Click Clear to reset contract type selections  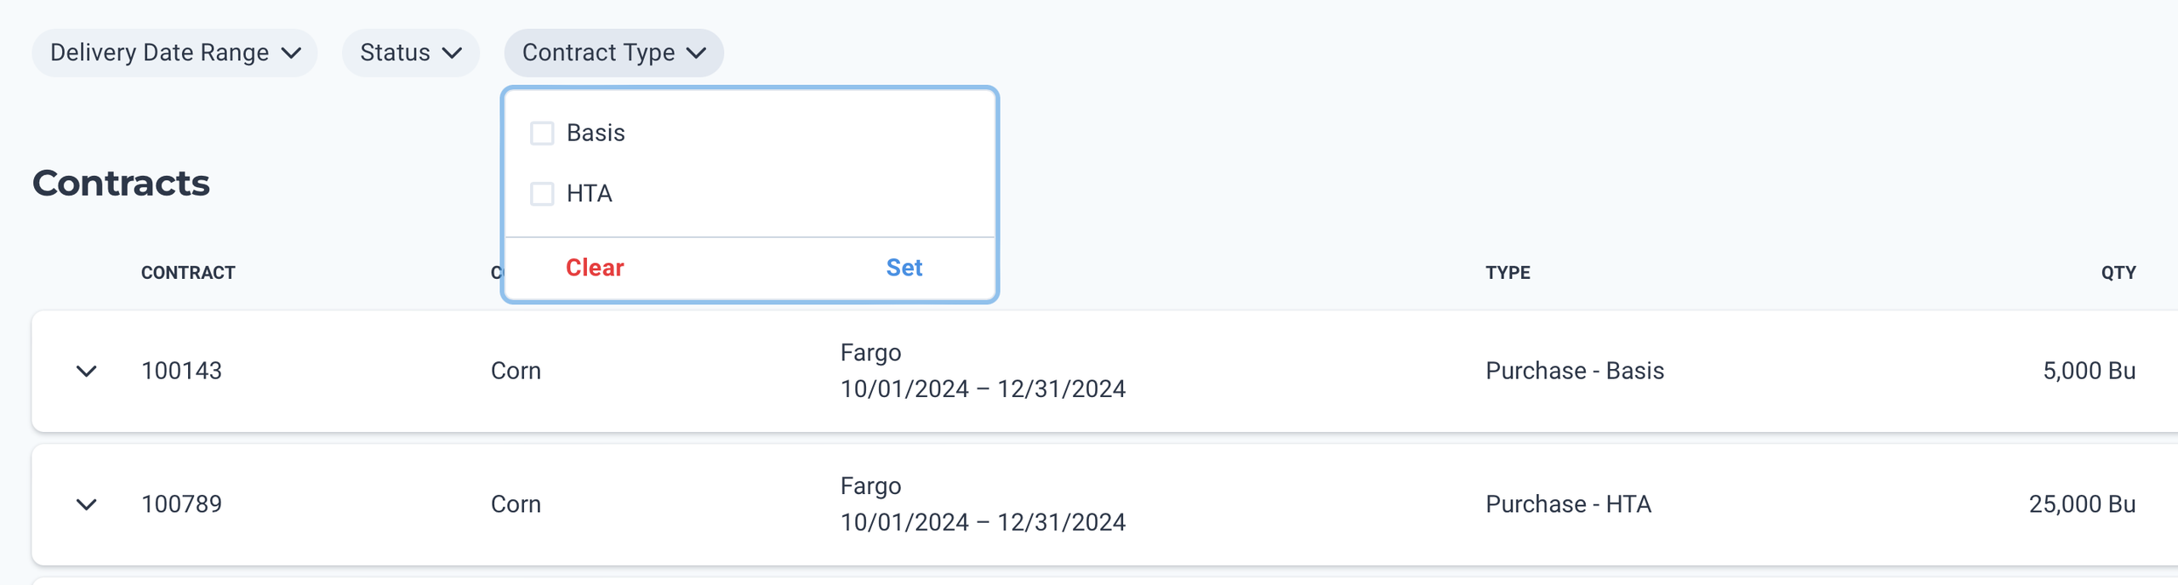click(594, 267)
